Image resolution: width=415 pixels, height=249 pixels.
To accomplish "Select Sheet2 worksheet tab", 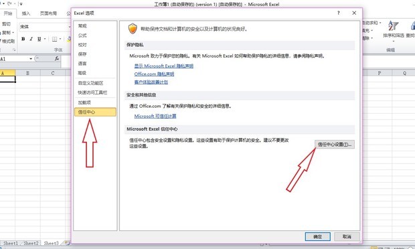I will pos(31,243).
